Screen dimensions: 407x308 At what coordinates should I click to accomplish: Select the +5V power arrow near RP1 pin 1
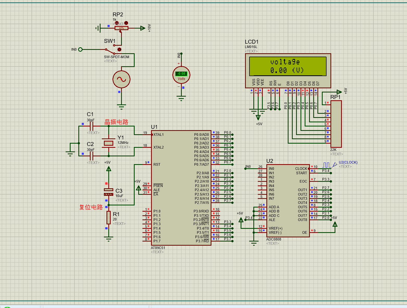pyautogui.click(x=339, y=92)
